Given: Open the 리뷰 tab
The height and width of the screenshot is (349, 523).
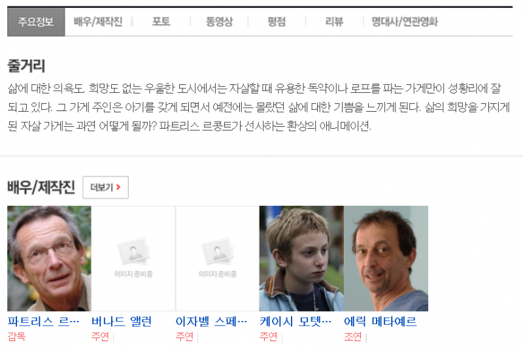Looking at the screenshot, I should pos(334,22).
